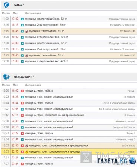Click 'Предварительный раунд' in 17:00 boxing row
This screenshot has width=138, height=167.
[122, 19]
